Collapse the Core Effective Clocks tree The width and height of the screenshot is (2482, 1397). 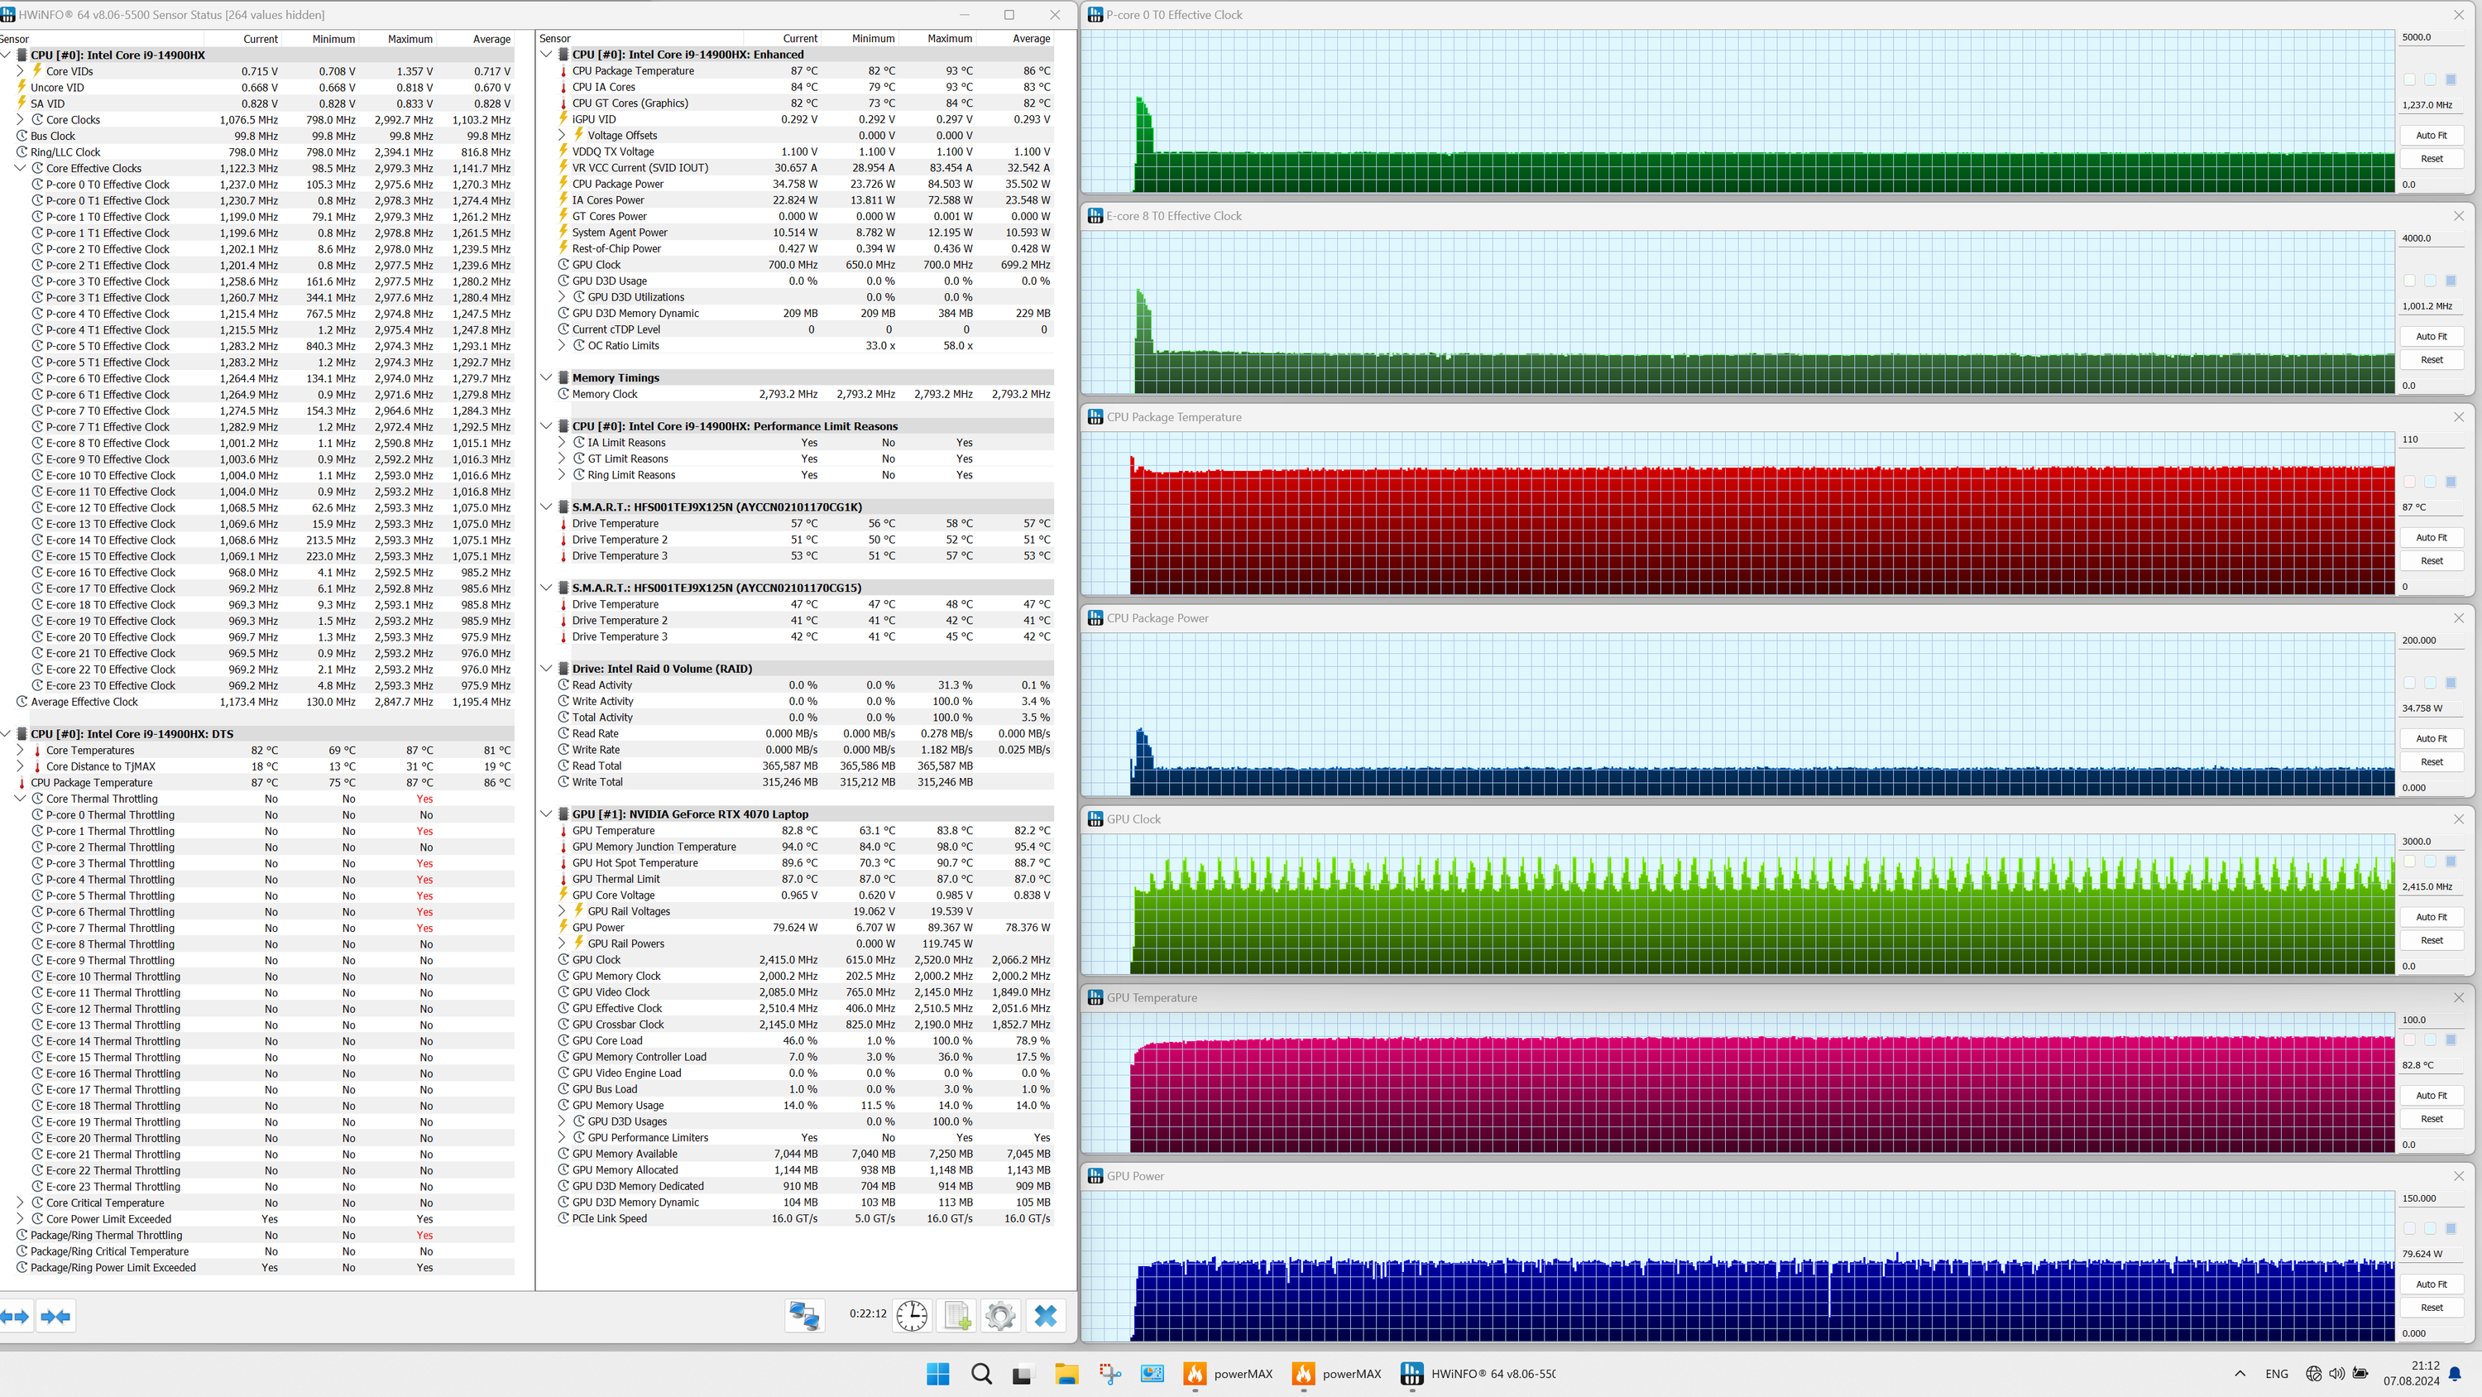pyautogui.click(x=20, y=168)
